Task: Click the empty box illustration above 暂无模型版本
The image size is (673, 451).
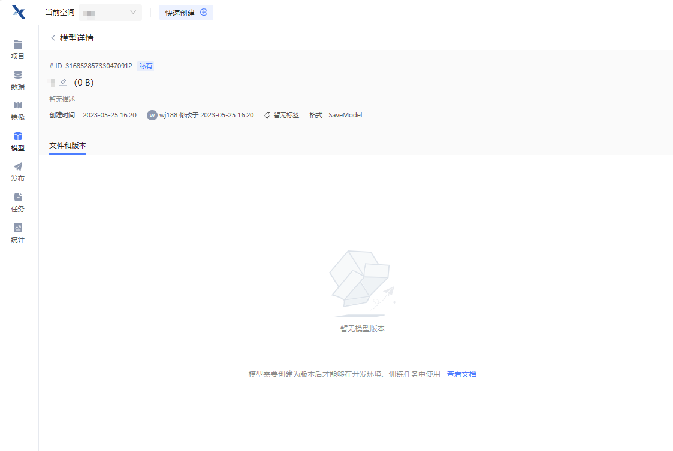Action: pyautogui.click(x=361, y=283)
